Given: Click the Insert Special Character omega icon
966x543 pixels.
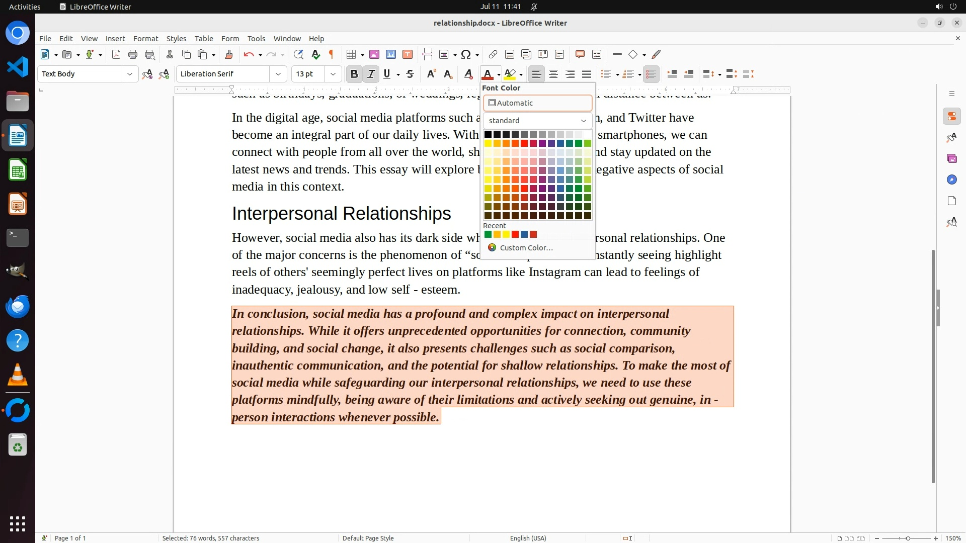Looking at the screenshot, I should [x=466, y=55].
